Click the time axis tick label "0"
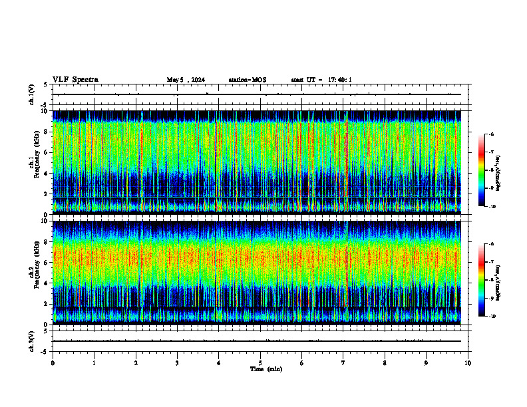 [x=53, y=363]
